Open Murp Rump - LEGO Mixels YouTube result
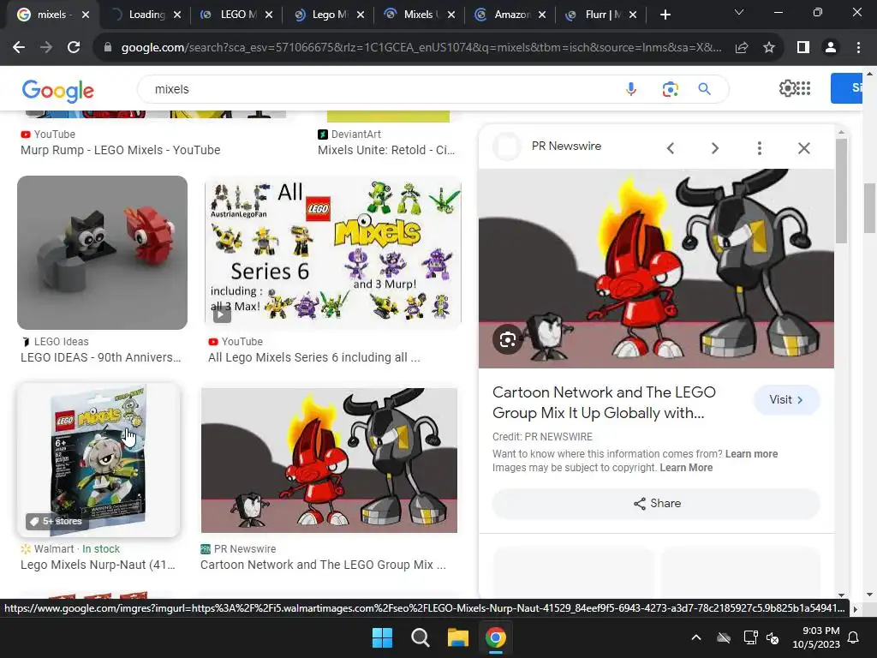The width and height of the screenshot is (877, 658). tap(120, 150)
